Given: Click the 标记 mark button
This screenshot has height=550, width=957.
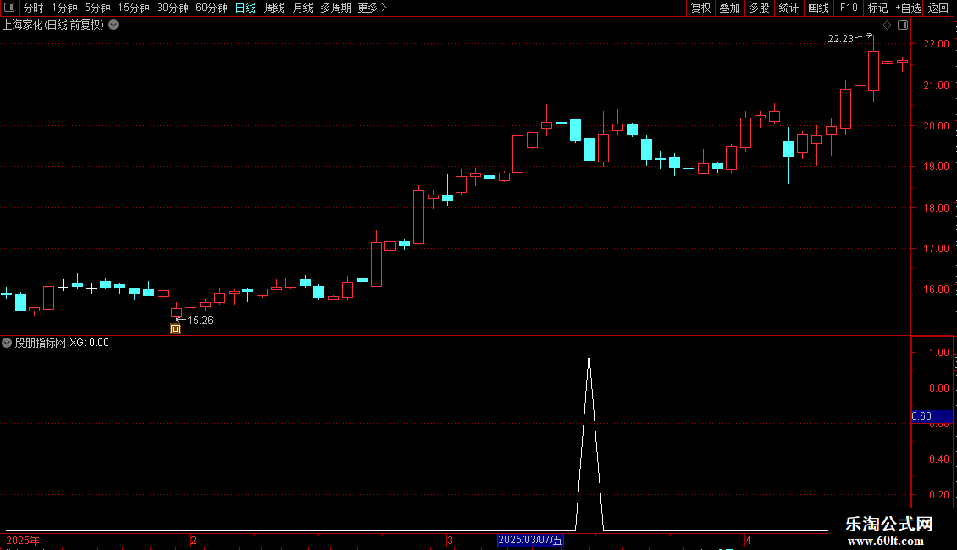Looking at the screenshot, I should pos(877,8).
